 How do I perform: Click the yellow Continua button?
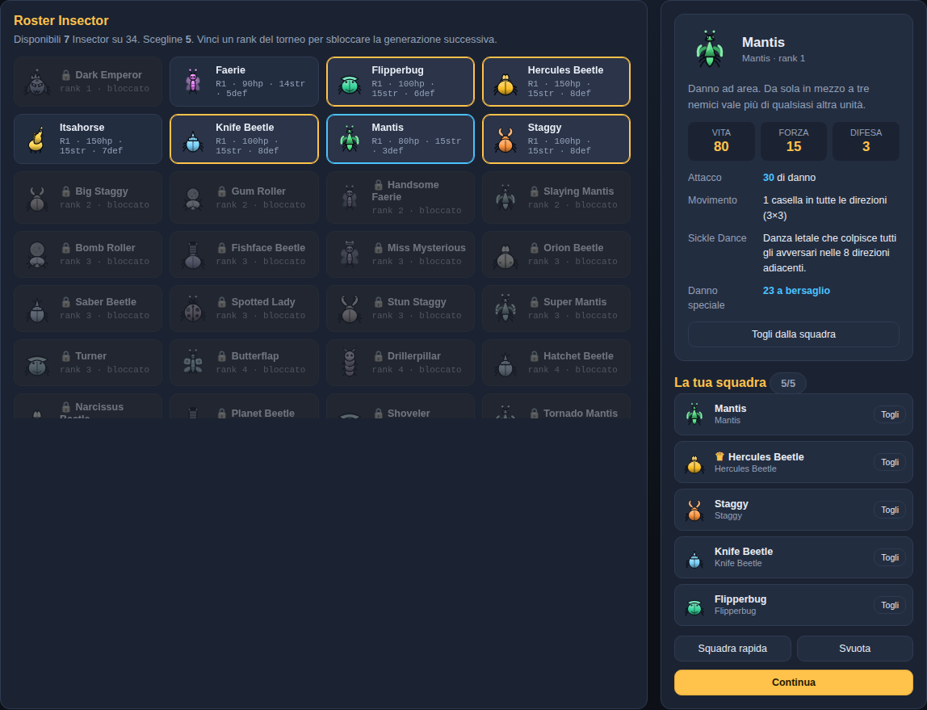(794, 683)
